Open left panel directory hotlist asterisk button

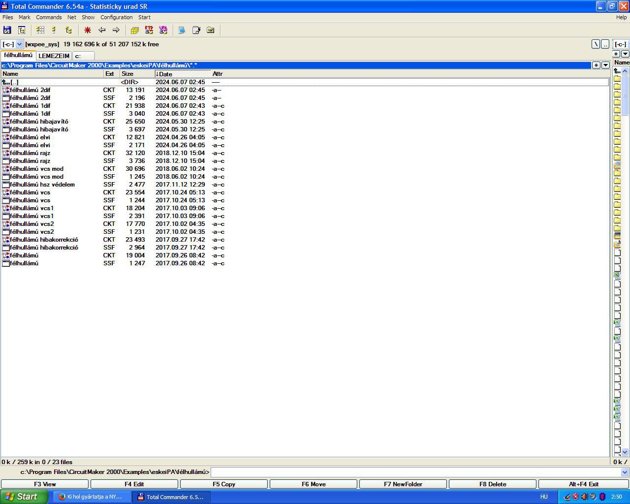click(596, 65)
